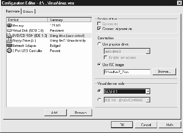Click the DVD/CD-ROM device icon
This screenshot has width=183, height=133.
pyautogui.click(x=9, y=35)
